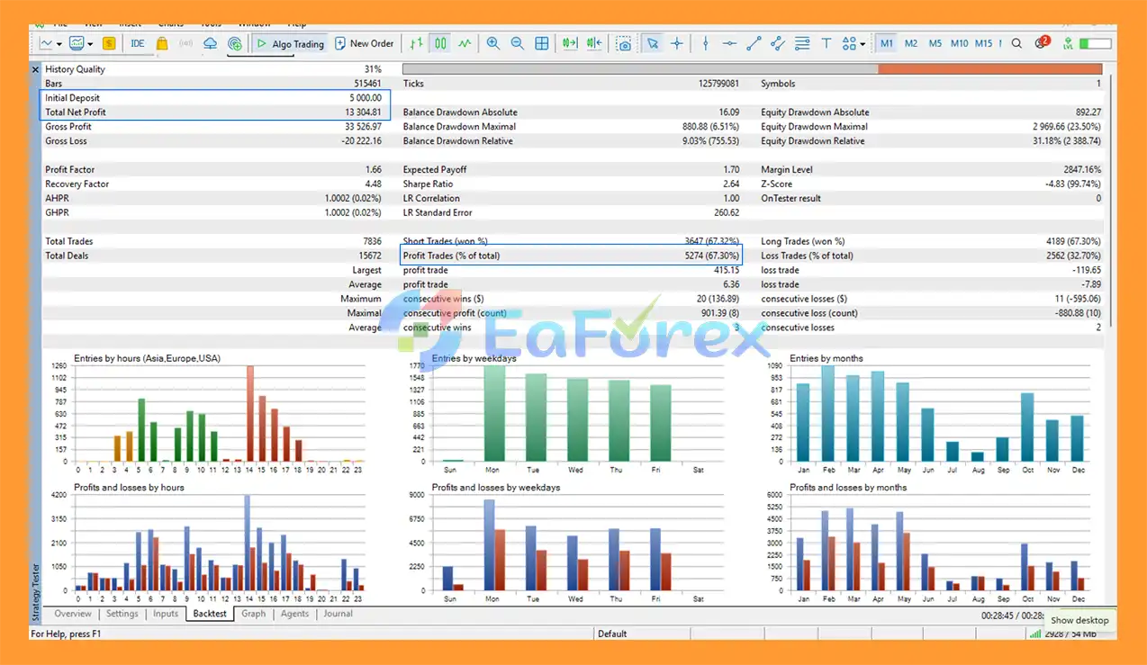This screenshot has height=665, width=1147.
Task: Expand the indicators list dropdown
Action: click(90, 44)
